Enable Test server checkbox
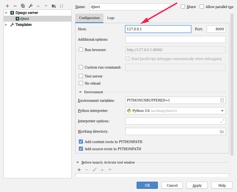 tap(81, 76)
